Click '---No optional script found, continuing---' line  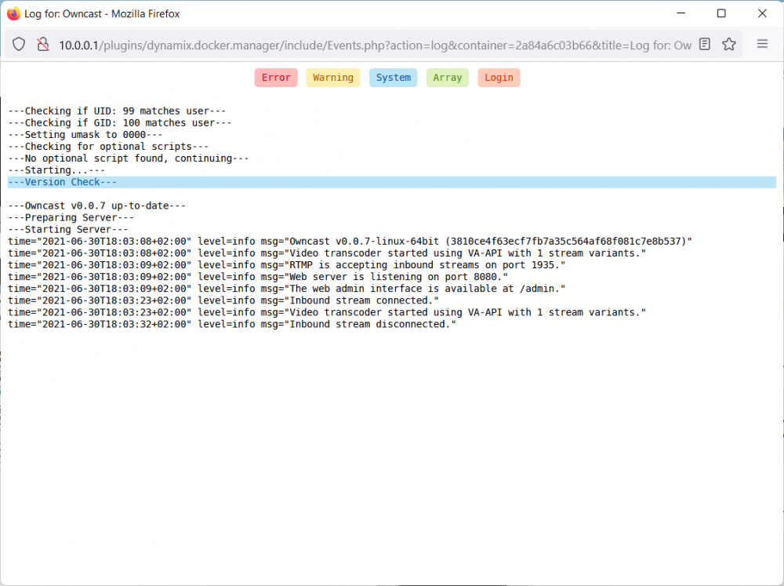coord(128,158)
